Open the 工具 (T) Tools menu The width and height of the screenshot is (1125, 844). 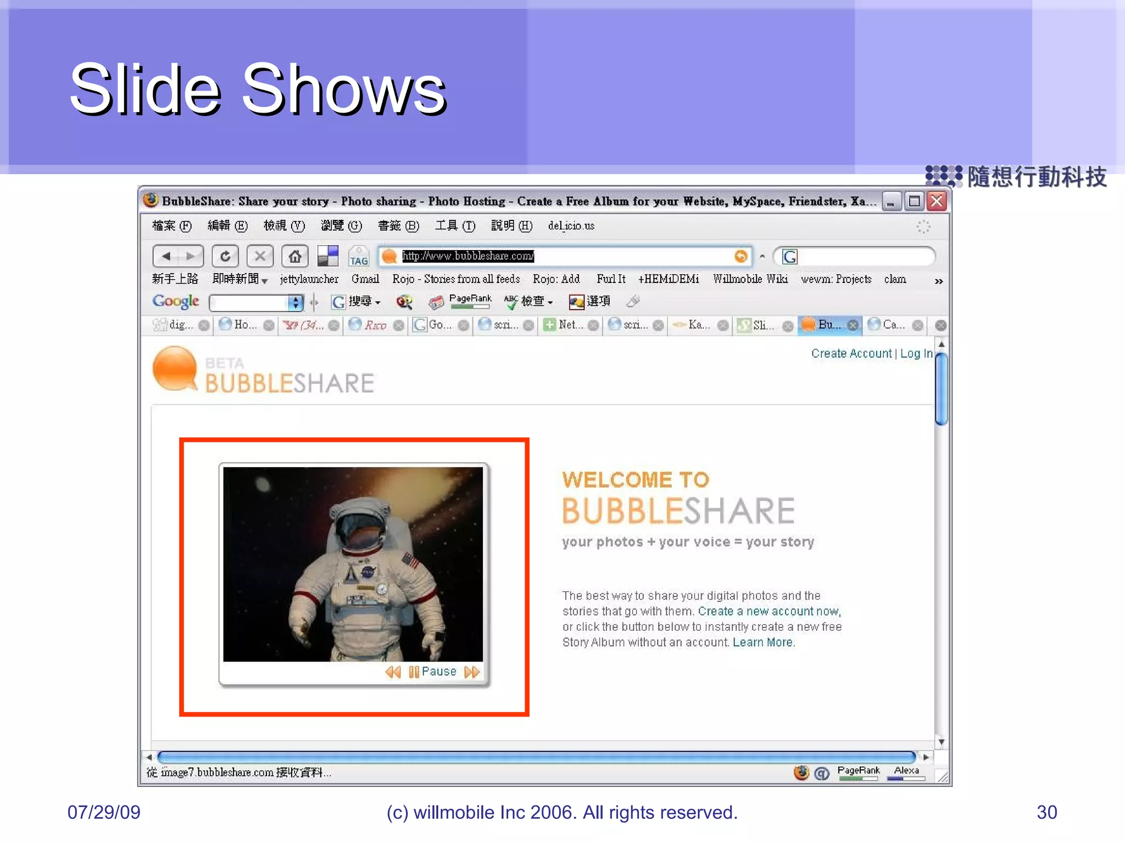pos(455,226)
